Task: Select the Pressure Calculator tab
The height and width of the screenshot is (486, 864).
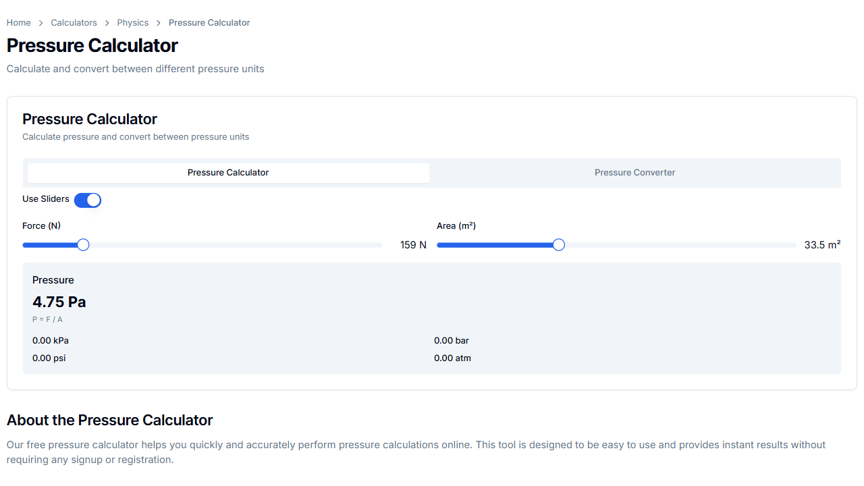Action: pyautogui.click(x=228, y=172)
